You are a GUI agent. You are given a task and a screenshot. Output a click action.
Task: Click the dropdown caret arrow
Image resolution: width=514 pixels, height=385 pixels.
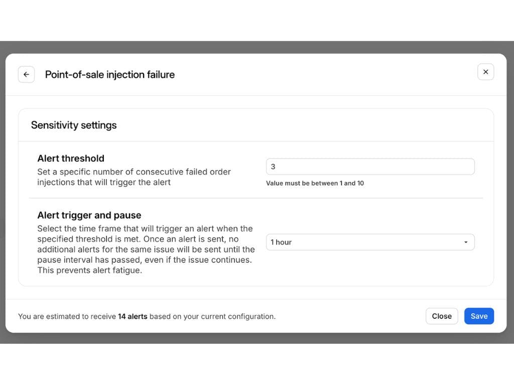coord(466,243)
